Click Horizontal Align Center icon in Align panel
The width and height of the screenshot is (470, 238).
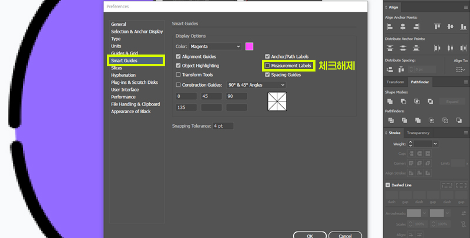click(x=403, y=26)
